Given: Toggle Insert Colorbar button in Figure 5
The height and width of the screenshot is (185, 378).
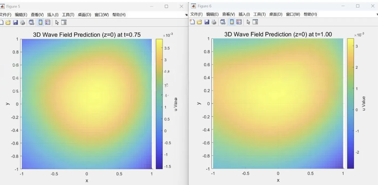Looking at the screenshot, I should pos(40,22).
